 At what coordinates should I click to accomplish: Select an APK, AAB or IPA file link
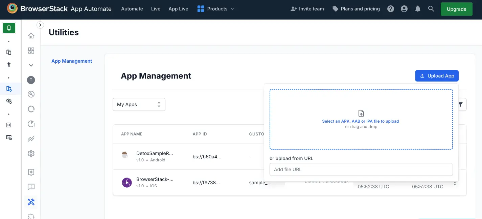(361, 121)
